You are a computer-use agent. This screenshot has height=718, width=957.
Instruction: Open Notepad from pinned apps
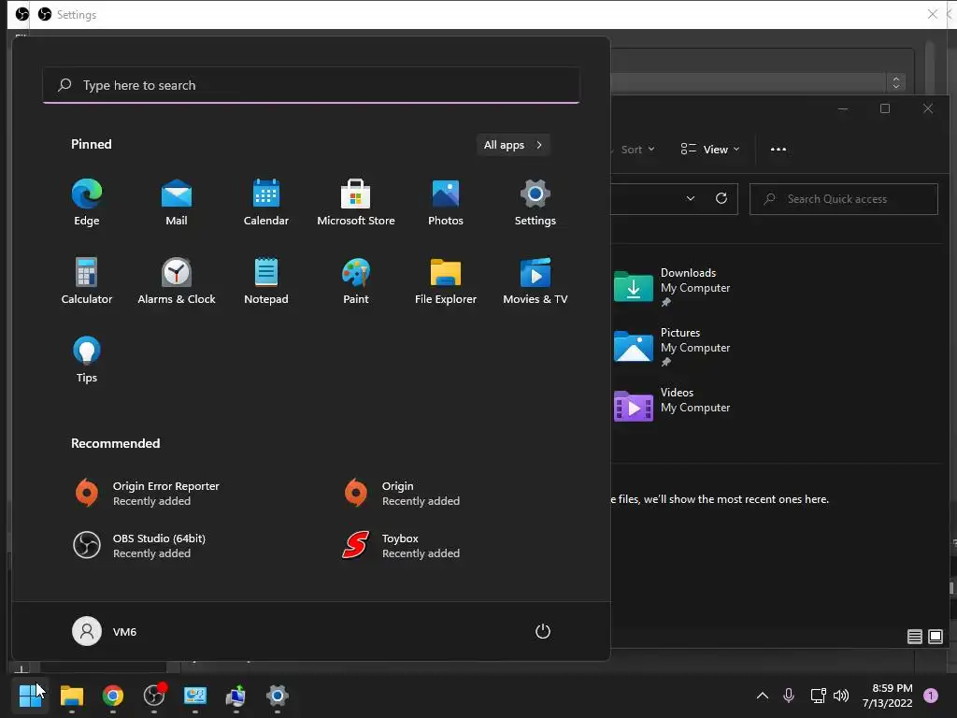tap(266, 280)
